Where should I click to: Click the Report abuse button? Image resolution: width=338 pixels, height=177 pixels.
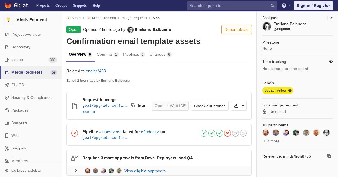pos(236,29)
